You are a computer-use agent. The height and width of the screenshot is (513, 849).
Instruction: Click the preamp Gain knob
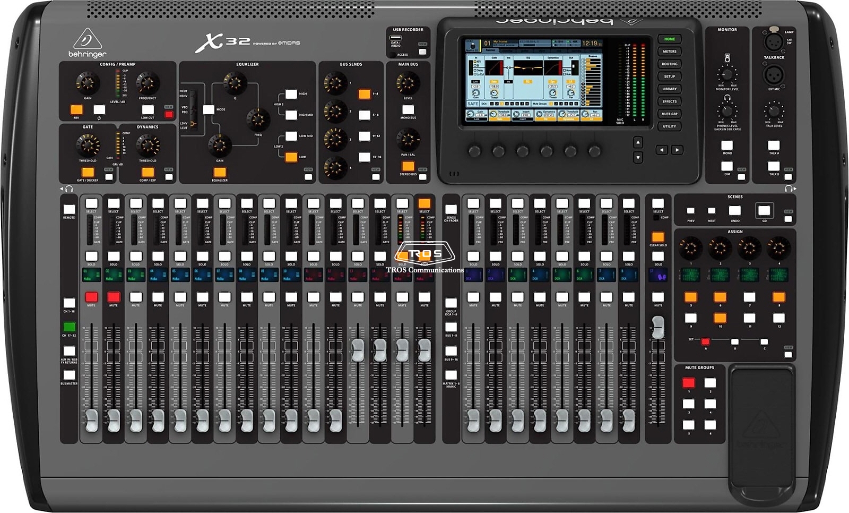pos(88,82)
